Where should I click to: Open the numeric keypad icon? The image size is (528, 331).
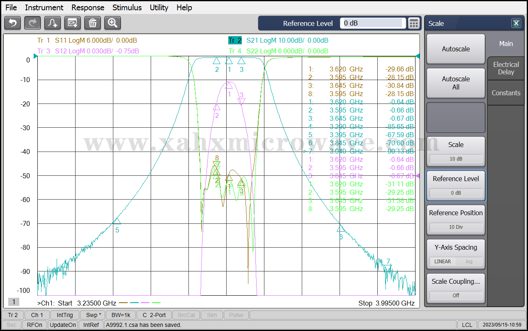coord(414,23)
